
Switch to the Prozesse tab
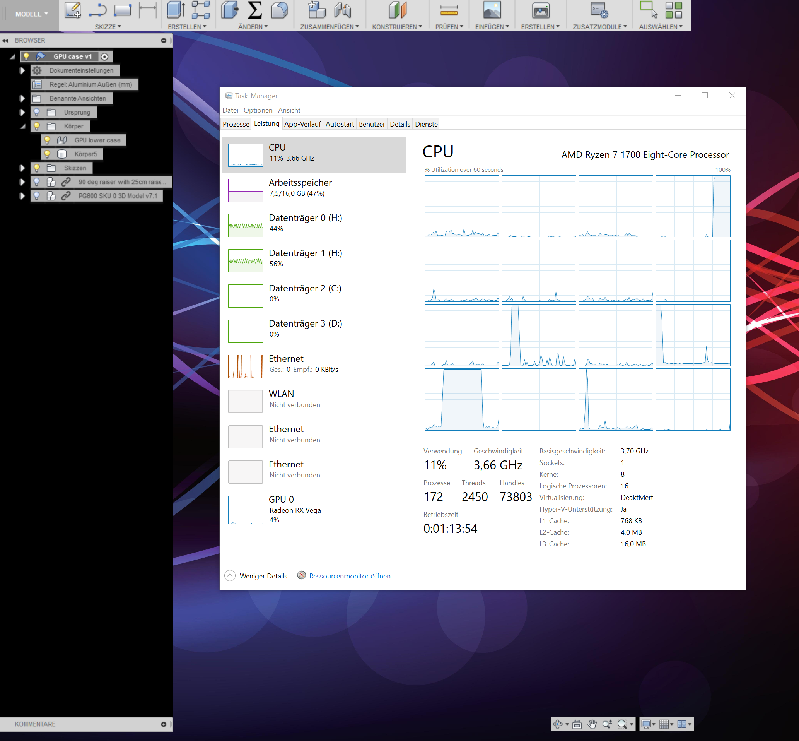[236, 124]
